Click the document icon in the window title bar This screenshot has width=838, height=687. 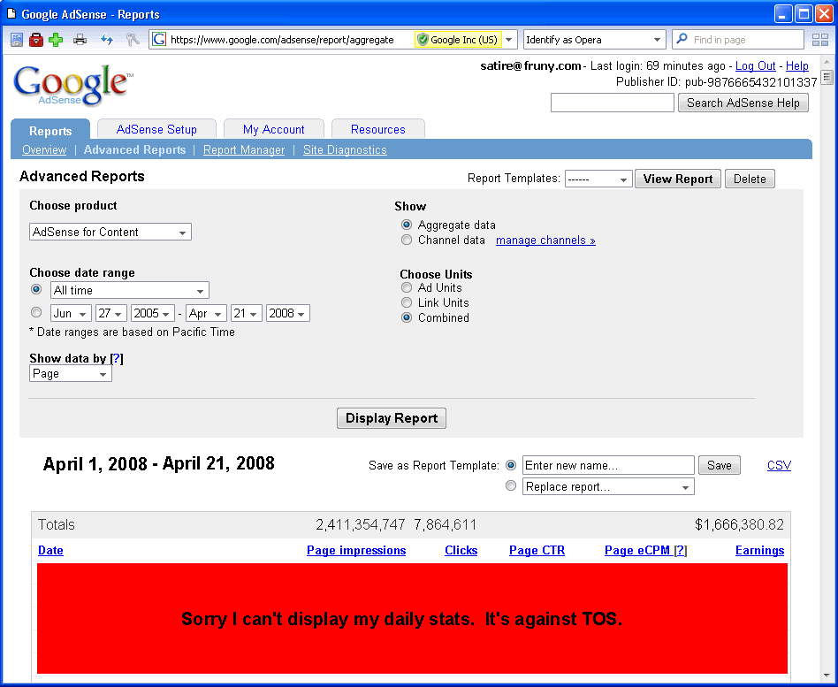11,13
